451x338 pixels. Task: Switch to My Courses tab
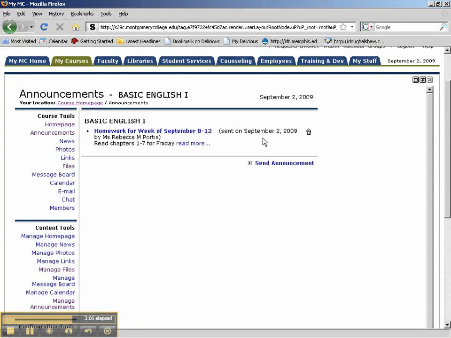(71, 61)
